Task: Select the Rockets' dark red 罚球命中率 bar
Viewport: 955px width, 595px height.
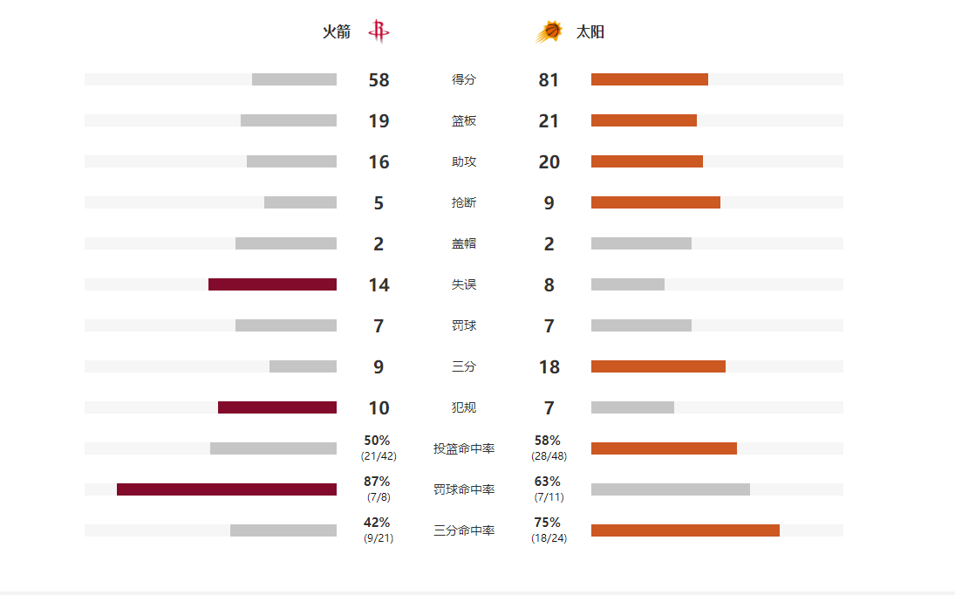Action: click(227, 489)
